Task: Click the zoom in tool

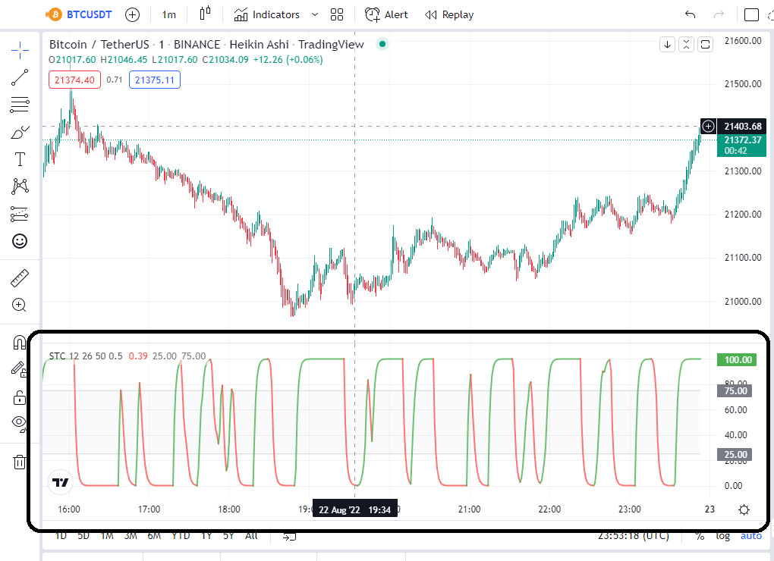Action: click(19, 306)
